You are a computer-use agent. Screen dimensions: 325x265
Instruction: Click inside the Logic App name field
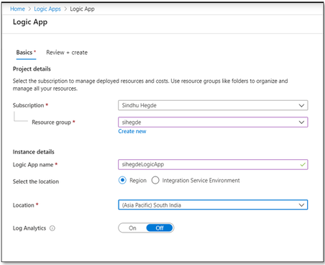[x=213, y=165]
